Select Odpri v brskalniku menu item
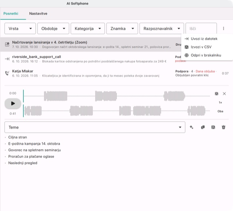The height and width of the screenshot is (211, 233). (207, 55)
